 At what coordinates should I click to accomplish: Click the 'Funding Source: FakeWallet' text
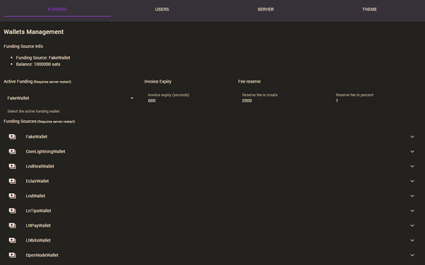tap(43, 58)
